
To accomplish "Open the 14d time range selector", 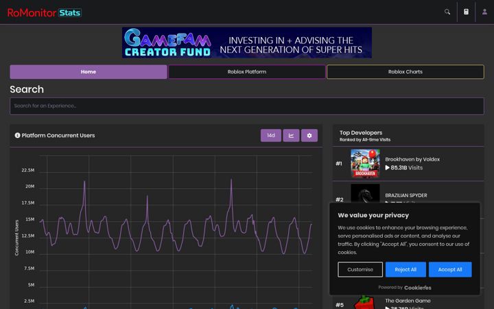I will tap(271, 135).
